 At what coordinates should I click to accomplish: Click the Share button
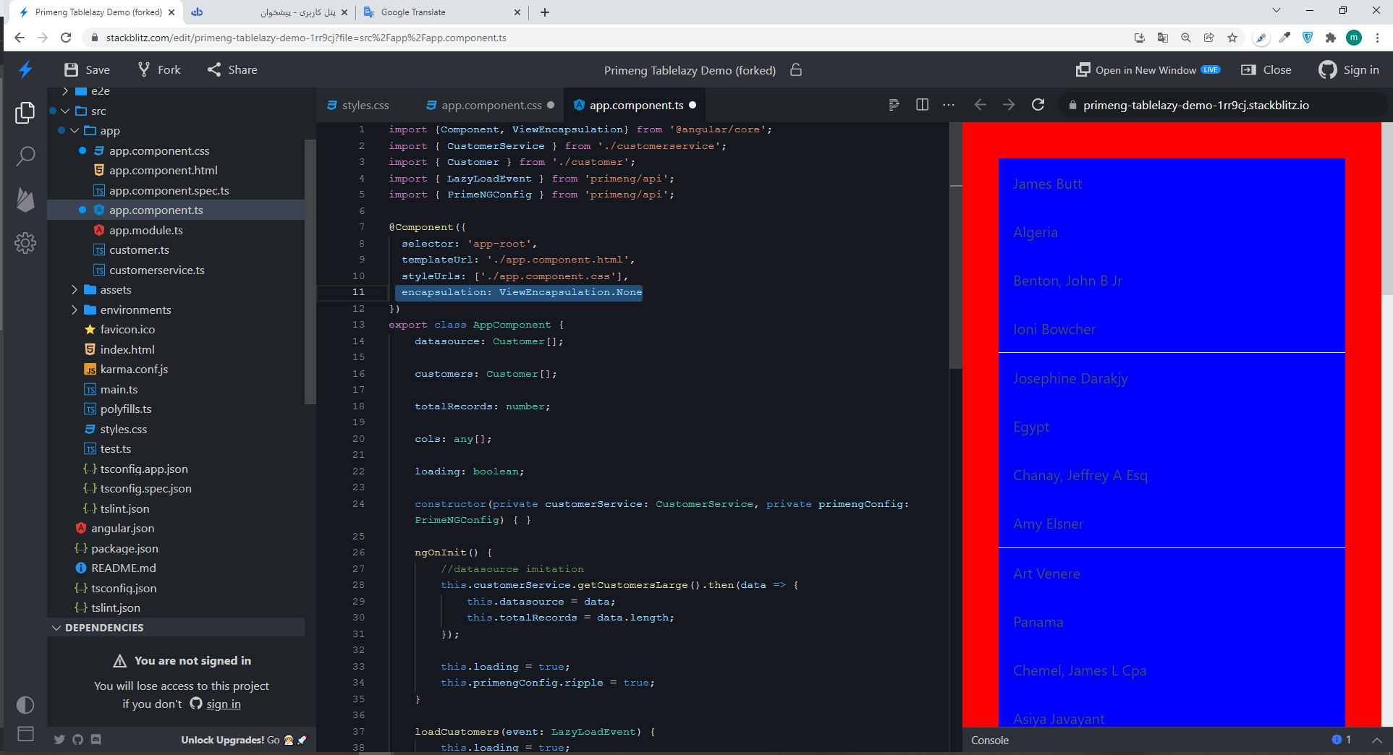pyautogui.click(x=232, y=69)
